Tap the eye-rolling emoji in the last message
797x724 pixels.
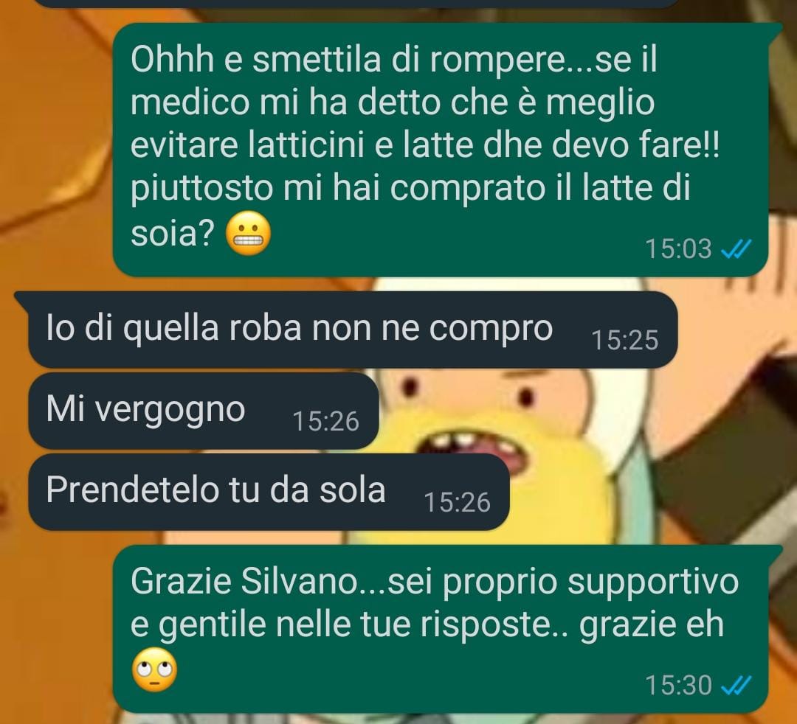pyautogui.click(x=154, y=669)
